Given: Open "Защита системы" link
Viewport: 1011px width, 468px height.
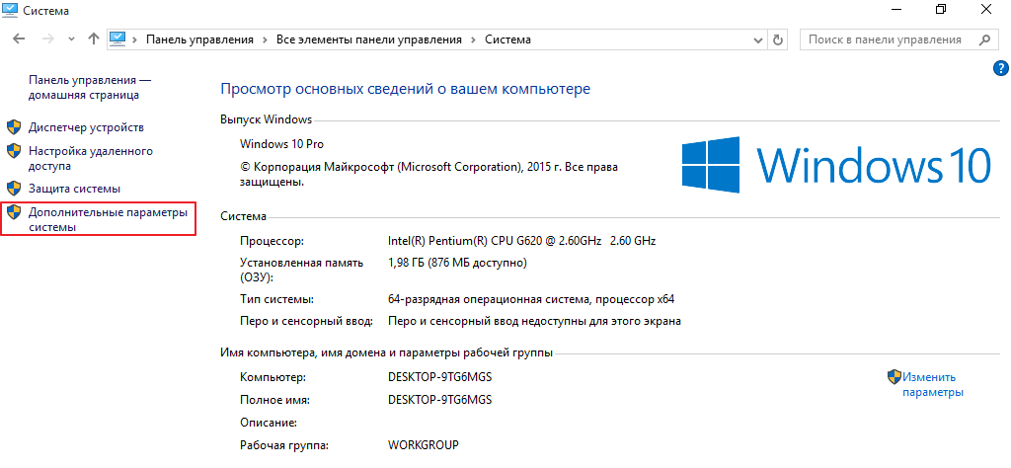Looking at the screenshot, I should (x=74, y=188).
